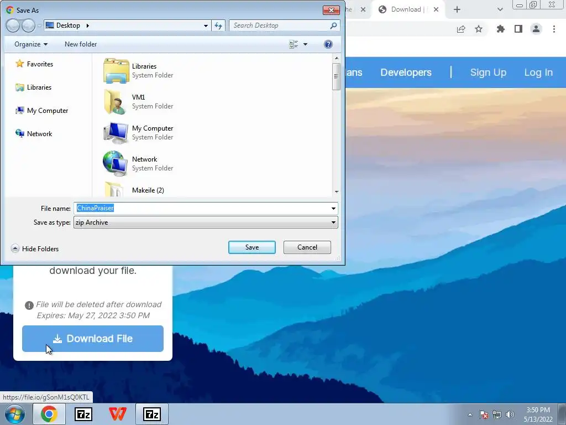Collapse the panel with Hide Folders

point(35,248)
